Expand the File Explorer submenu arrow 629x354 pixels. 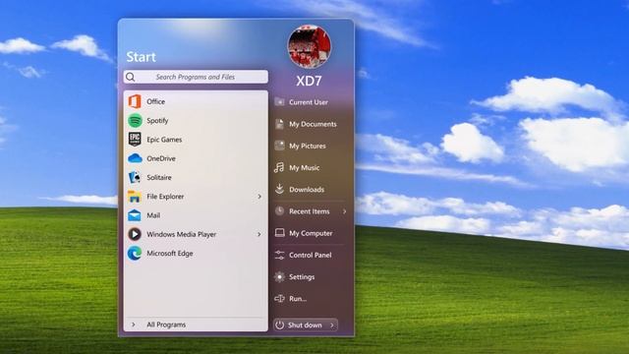(259, 197)
